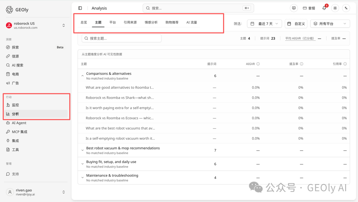The height and width of the screenshot is (202, 358).
Task: Click the 搜索主题 search box
Action: (121, 38)
